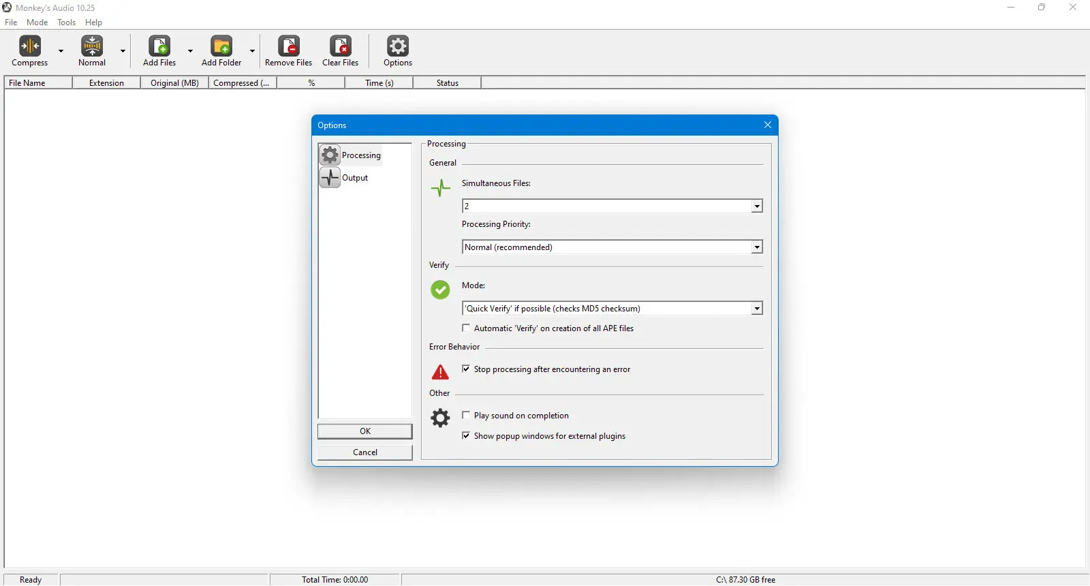Click the red warning triangle icon
Image resolution: width=1090 pixels, height=586 pixels.
[441, 372]
